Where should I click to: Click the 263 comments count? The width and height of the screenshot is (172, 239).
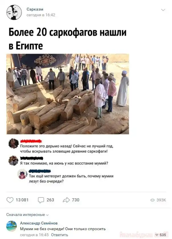pyautogui.click(x=50, y=200)
